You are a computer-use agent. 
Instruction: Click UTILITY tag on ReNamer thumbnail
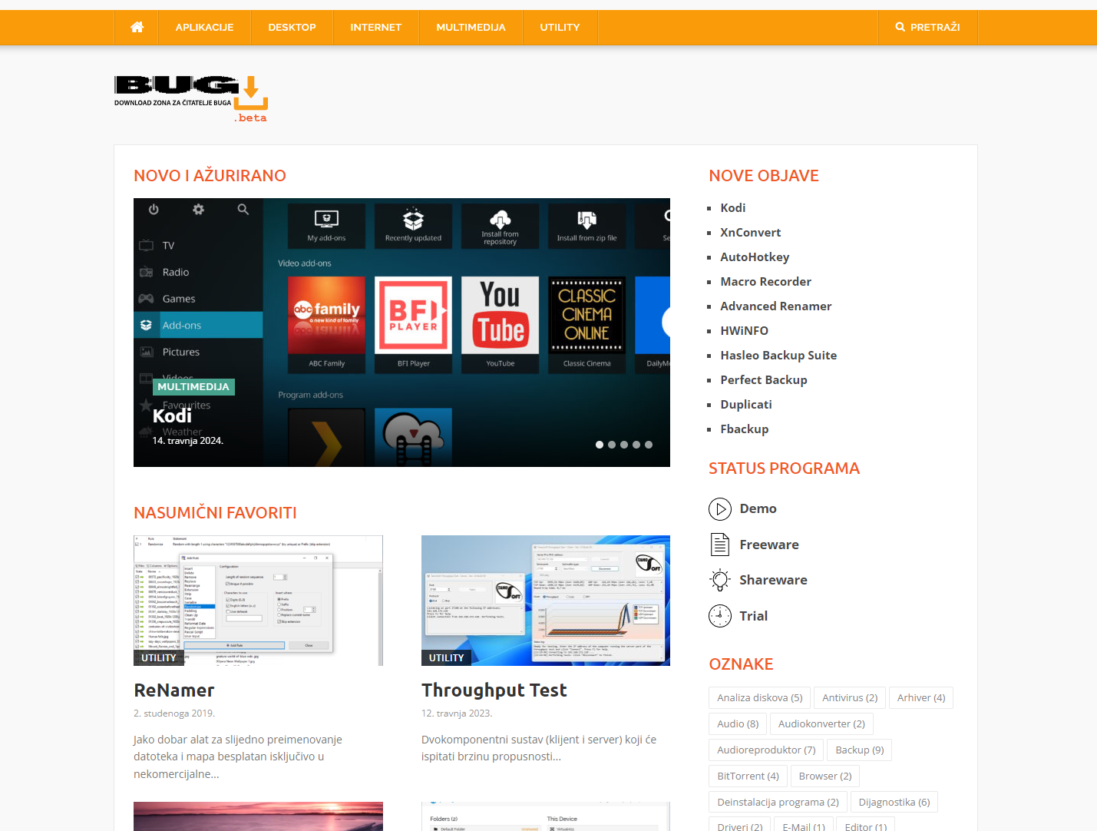point(159,658)
